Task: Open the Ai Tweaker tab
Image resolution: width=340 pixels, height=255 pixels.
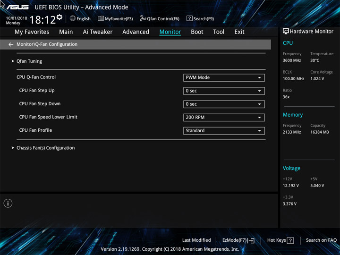Action: pyautogui.click(x=98, y=32)
